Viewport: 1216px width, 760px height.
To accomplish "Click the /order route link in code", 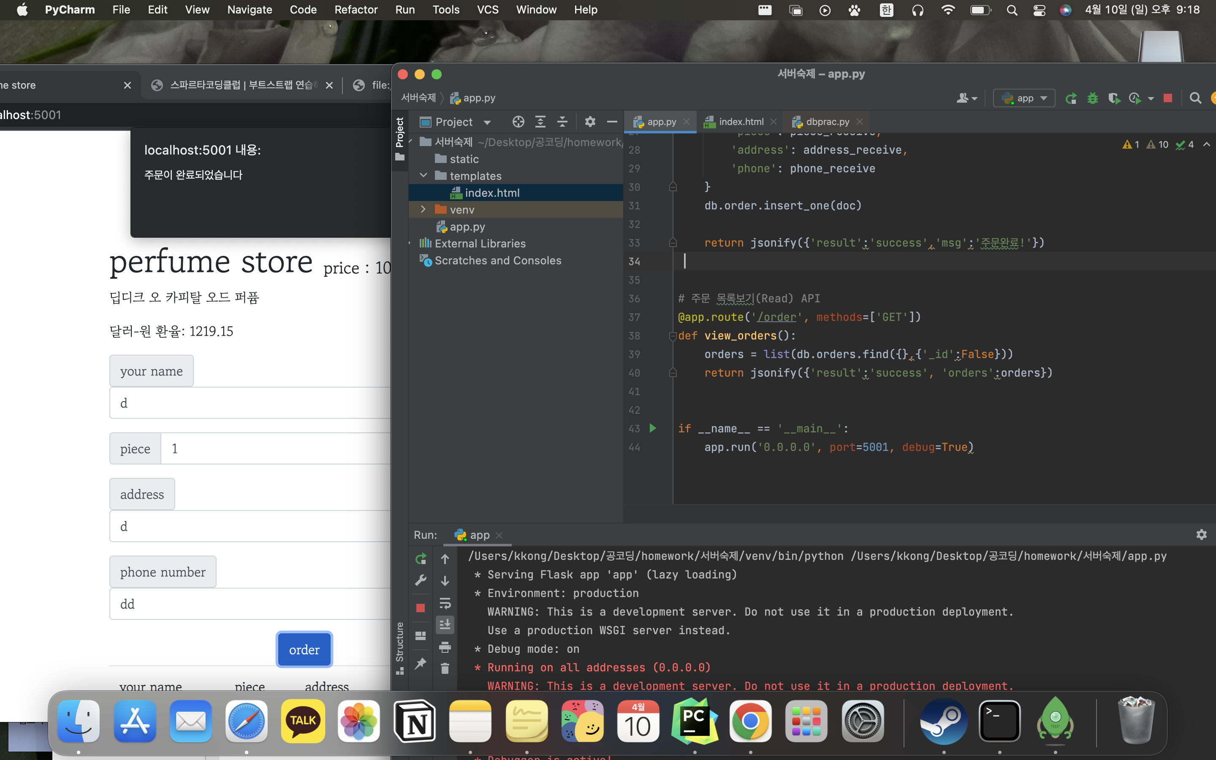I will pyautogui.click(x=777, y=317).
